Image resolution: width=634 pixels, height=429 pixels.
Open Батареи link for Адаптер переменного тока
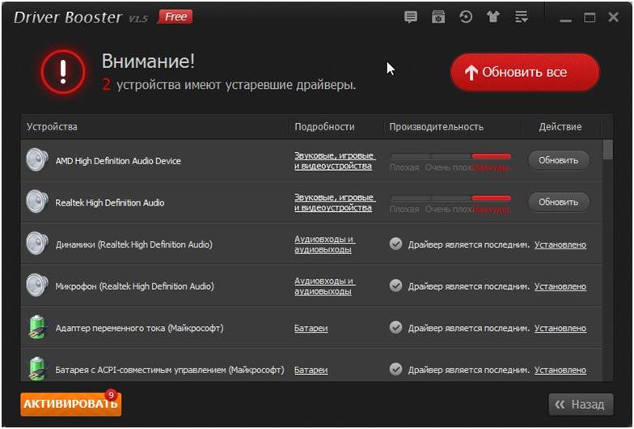click(311, 329)
